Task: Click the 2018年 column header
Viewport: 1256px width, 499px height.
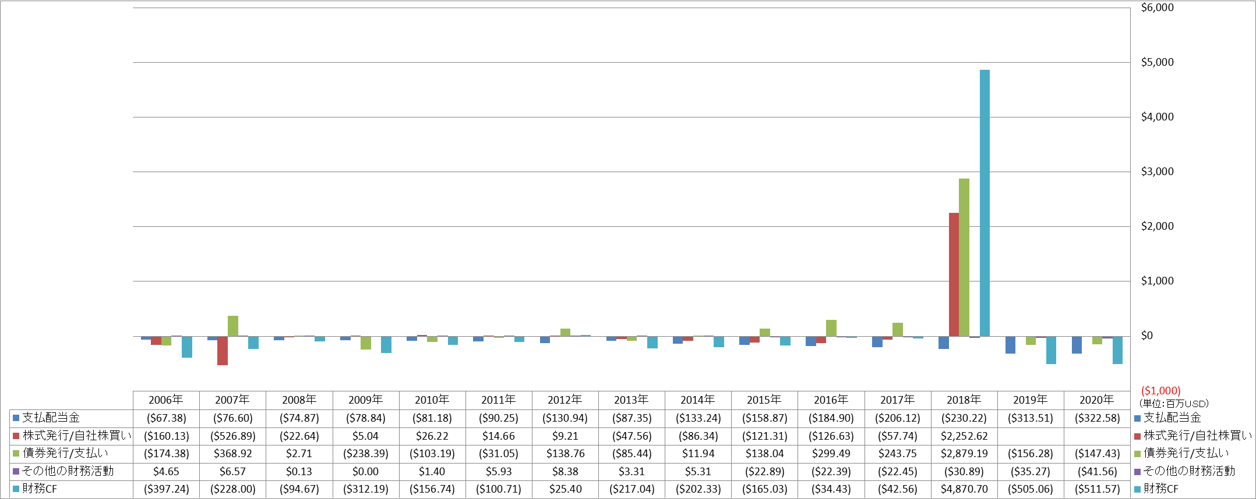Action: tap(964, 400)
